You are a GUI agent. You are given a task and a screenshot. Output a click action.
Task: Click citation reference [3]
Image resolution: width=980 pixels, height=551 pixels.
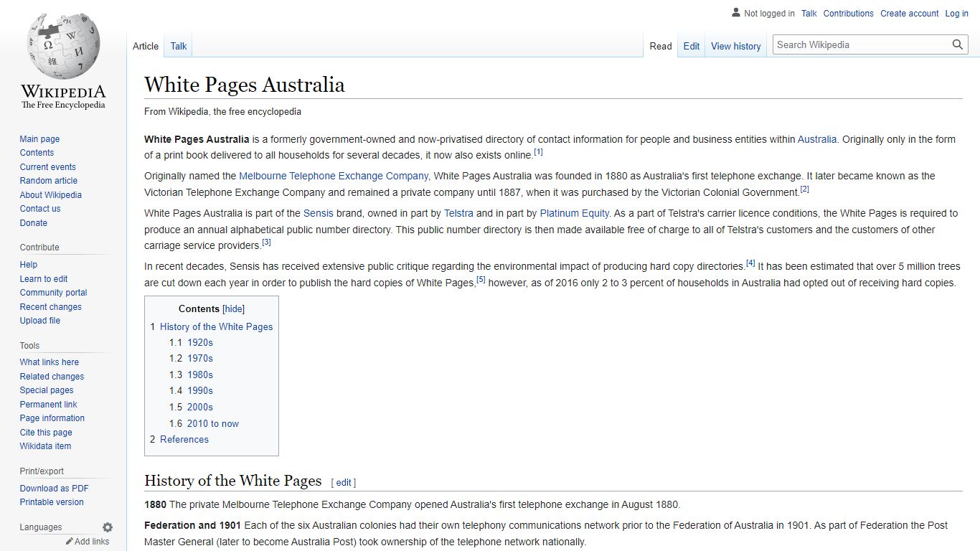coord(266,242)
